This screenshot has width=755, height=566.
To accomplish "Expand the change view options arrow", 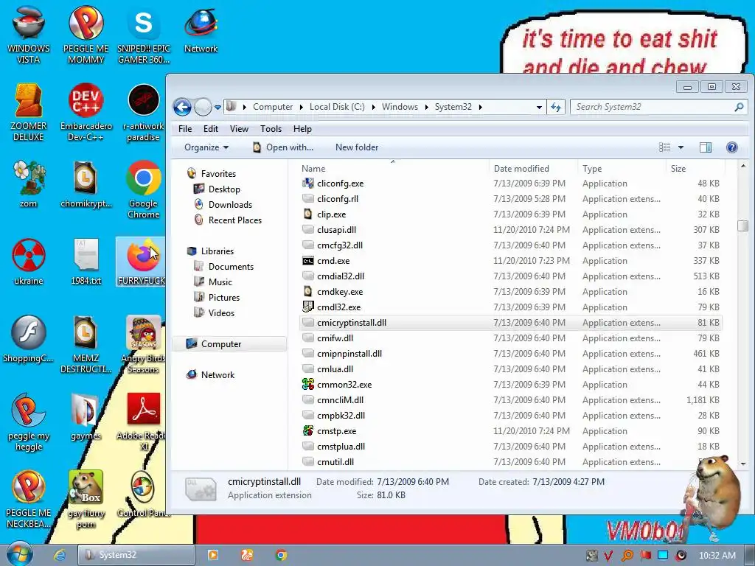I will click(x=681, y=147).
